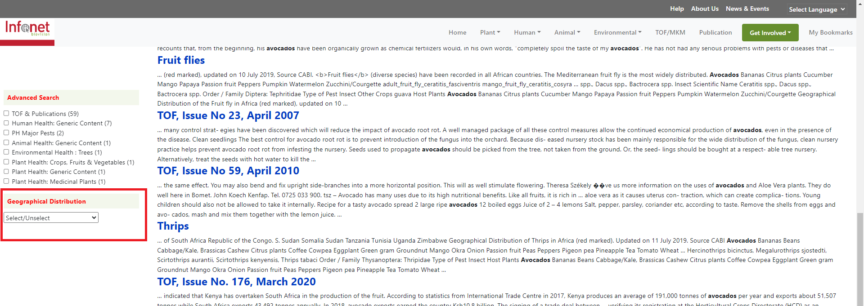The image size is (864, 306).
Task: Open TOF, Issue No 23, April 2007
Action: coord(228,115)
